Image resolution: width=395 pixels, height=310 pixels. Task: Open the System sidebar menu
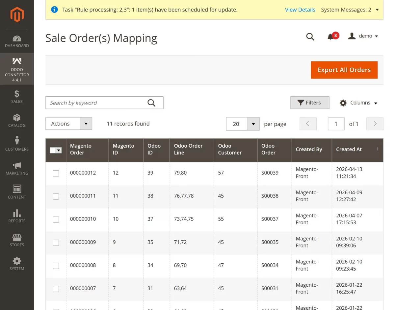17,264
